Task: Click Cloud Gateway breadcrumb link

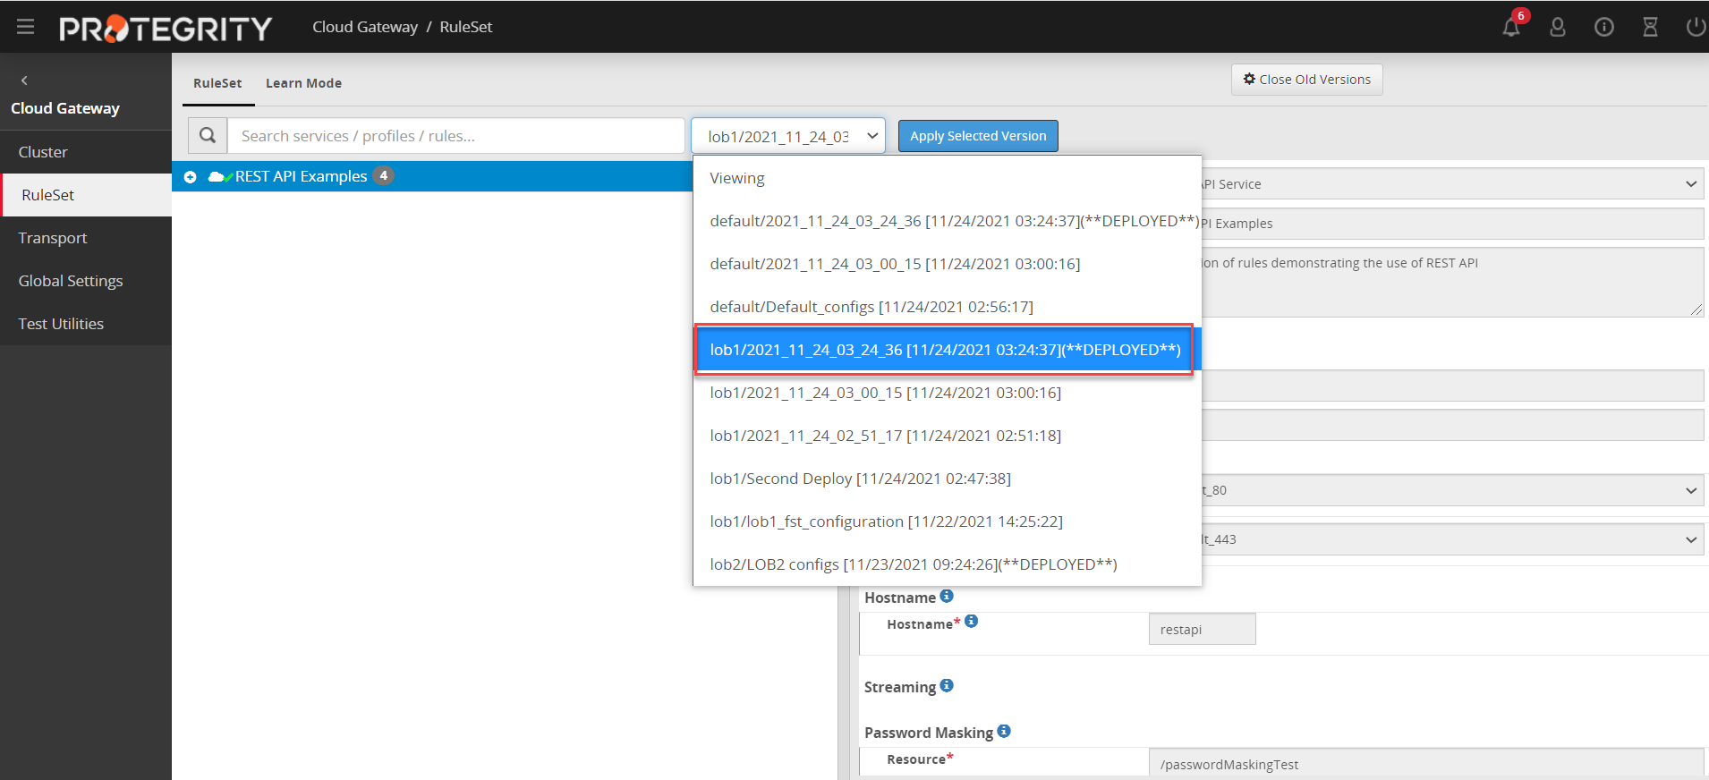Action: click(365, 27)
